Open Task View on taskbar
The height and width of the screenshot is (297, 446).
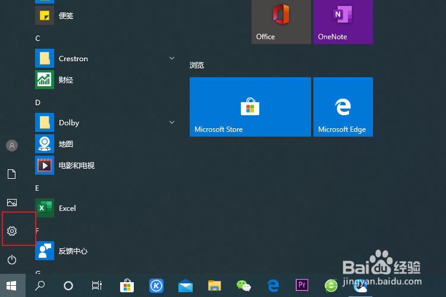pos(97,286)
